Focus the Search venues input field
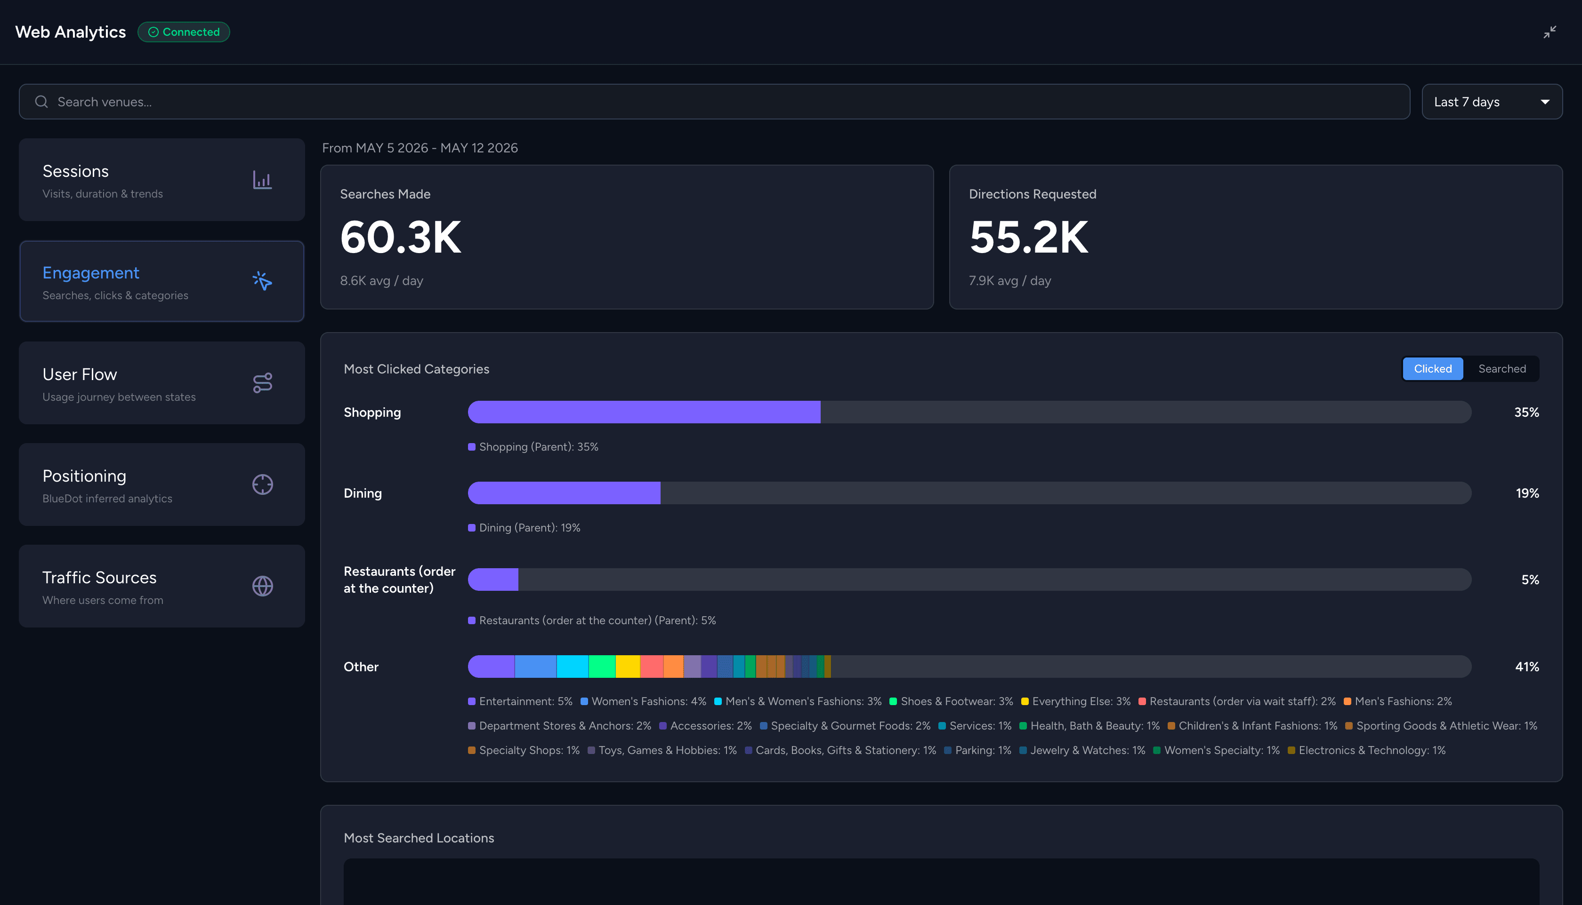The width and height of the screenshot is (1582, 905). coord(714,101)
